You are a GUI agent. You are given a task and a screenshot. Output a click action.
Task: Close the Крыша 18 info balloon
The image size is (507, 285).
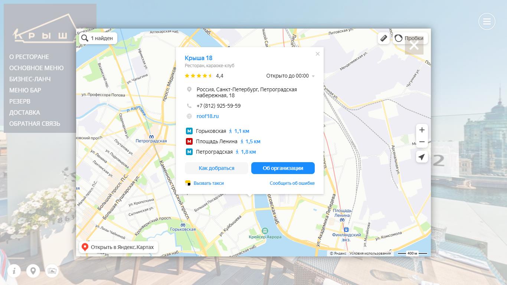(x=317, y=54)
